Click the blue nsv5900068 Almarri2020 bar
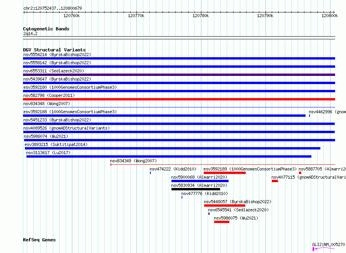The height and width of the screenshot is (253, 346). [x=200, y=181]
